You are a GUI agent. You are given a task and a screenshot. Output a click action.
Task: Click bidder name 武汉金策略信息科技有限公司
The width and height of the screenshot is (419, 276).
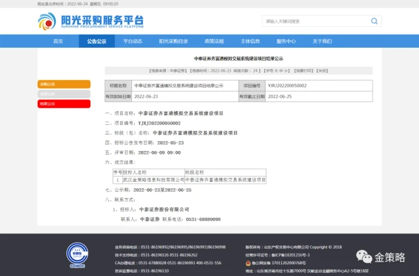(x=154, y=180)
